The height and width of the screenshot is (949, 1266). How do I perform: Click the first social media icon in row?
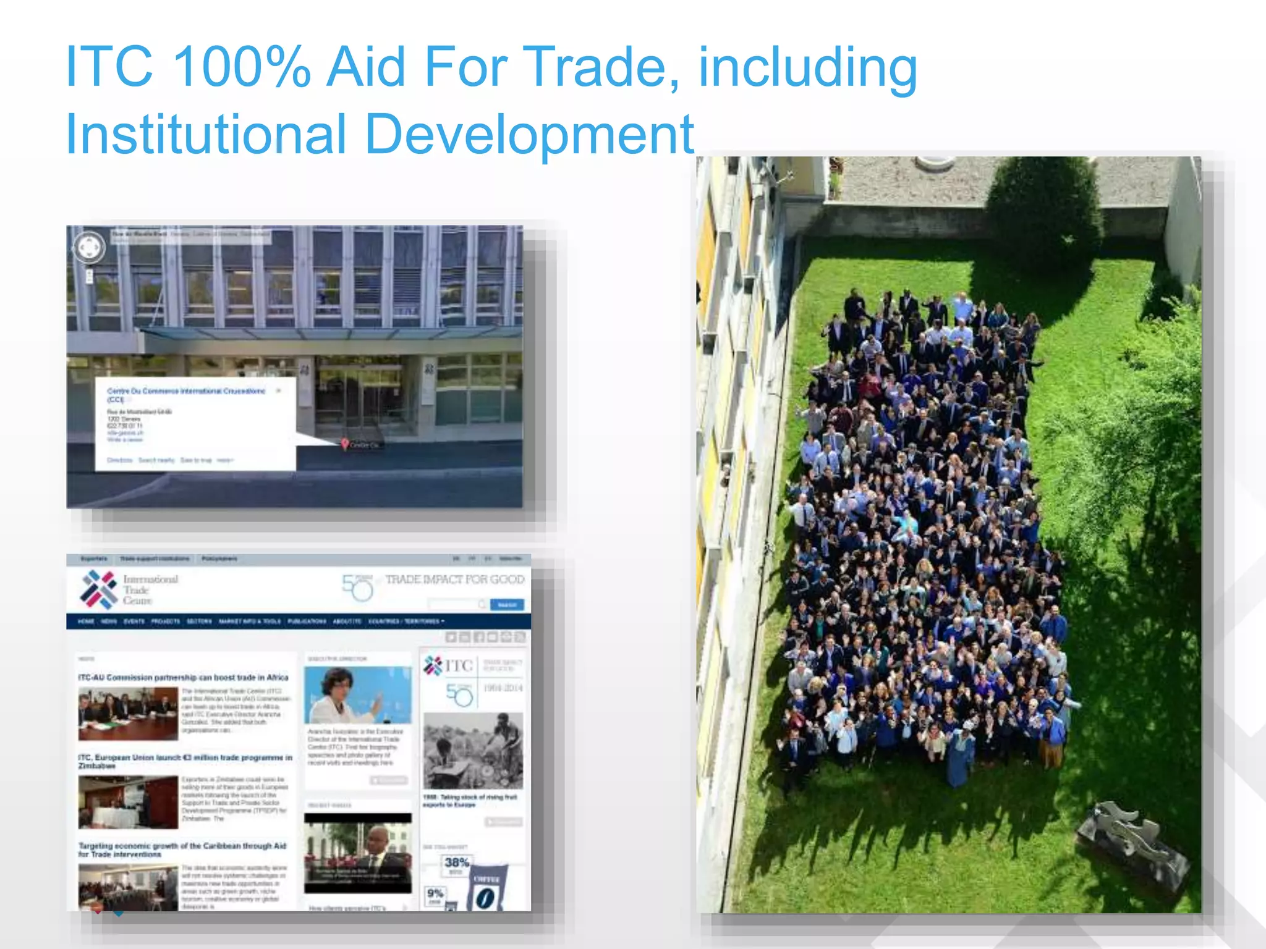(451, 637)
